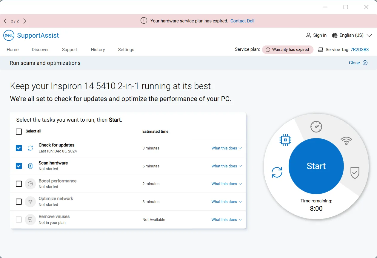Maximize the SupportAssist window
Viewport: 377px width, 258px height.
click(346, 7)
